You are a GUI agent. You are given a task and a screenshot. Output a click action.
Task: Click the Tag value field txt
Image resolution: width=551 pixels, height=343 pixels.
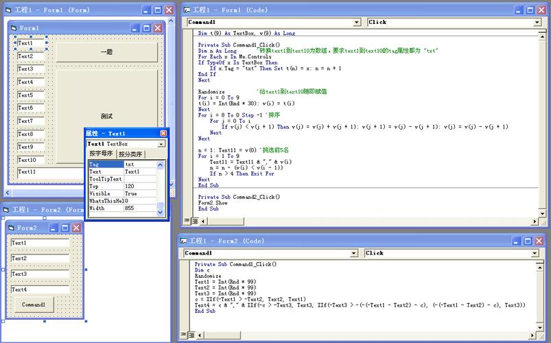tap(140, 165)
